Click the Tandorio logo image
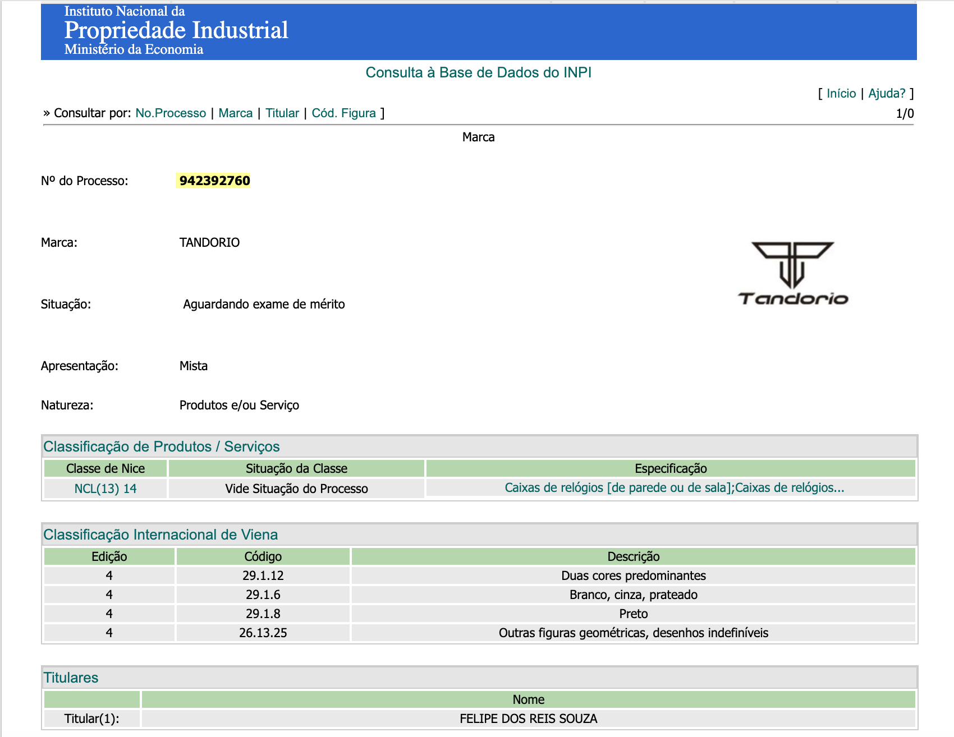The image size is (954, 737). click(x=792, y=274)
